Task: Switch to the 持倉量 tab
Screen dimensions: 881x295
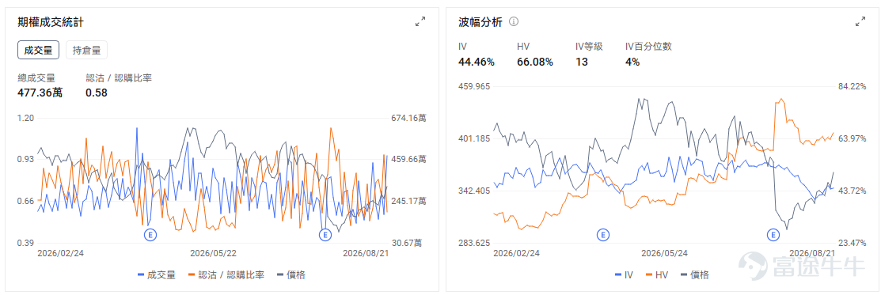Action: 86,50
